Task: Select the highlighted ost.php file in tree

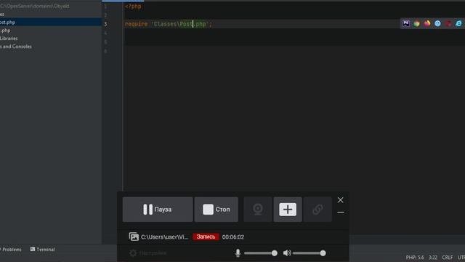Action: click(x=51, y=23)
